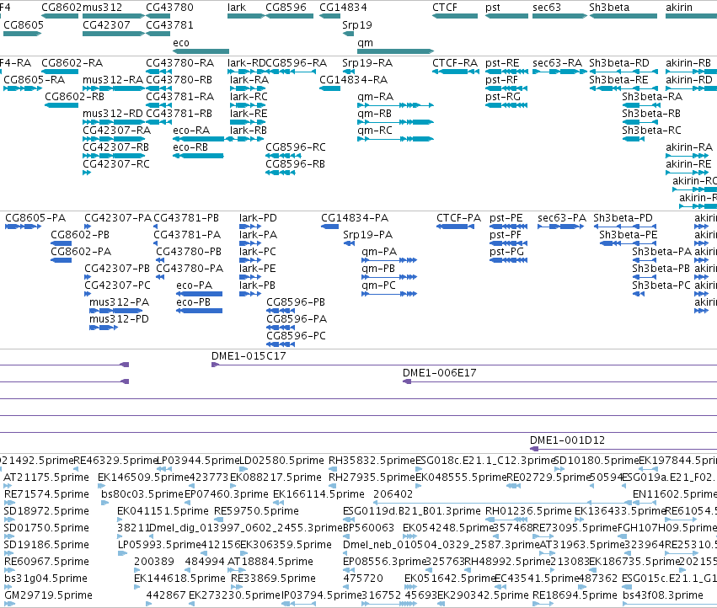This screenshot has height=608, width=717.
Task: Select EST RH35832.5prime
Action: pyautogui.click(x=372, y=460)
